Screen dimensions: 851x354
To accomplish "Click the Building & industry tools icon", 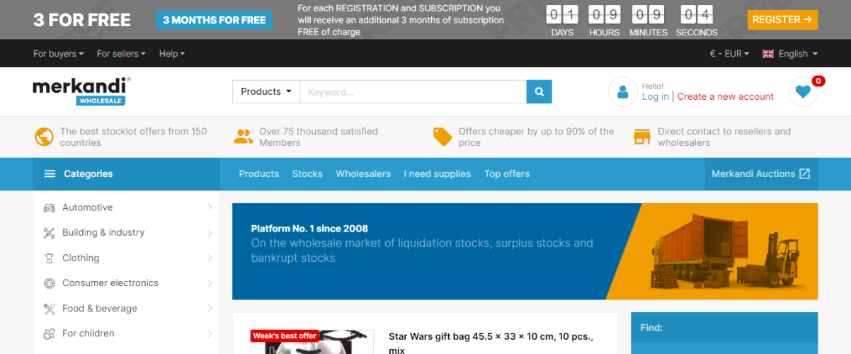I will tap(50, 232).
